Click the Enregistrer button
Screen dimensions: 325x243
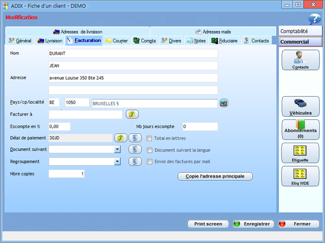click(252, 224)
